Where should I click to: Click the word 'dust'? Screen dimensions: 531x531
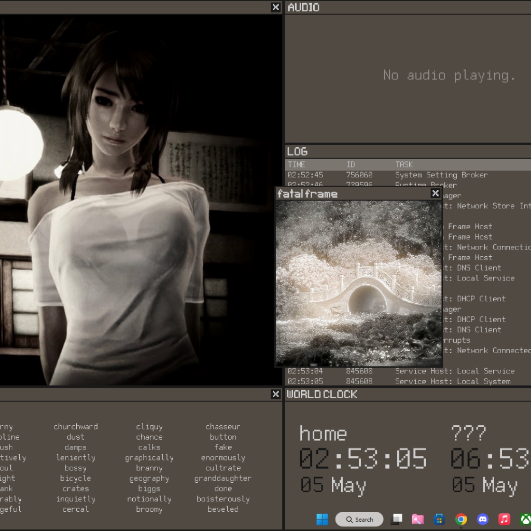[x=76, y=437]
